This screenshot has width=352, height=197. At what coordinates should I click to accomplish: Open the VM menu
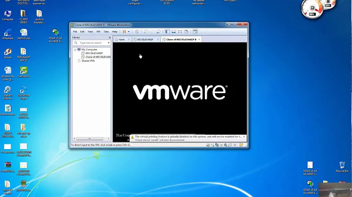coord(98,32)
